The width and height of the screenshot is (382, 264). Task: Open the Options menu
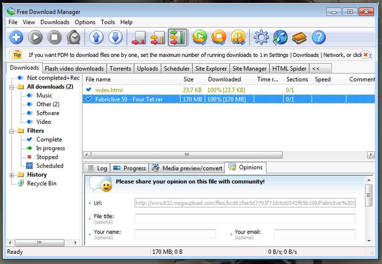(85, 22)
